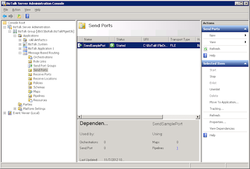Image resolution: width=250 pixels, height=169 pixels.
Task: Open Tracking settings action
Action: point(216,109)
